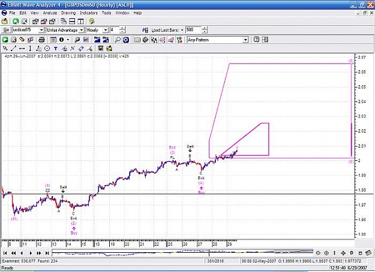
Task: Select the blue T text tool
Action: 55,49
